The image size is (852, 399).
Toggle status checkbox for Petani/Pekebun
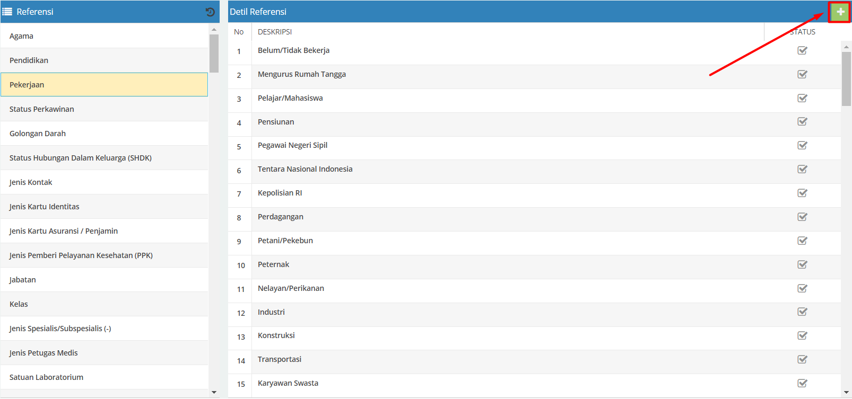click(802, 241)
